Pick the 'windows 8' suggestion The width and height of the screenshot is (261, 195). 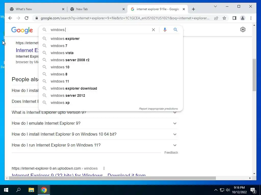111,74
